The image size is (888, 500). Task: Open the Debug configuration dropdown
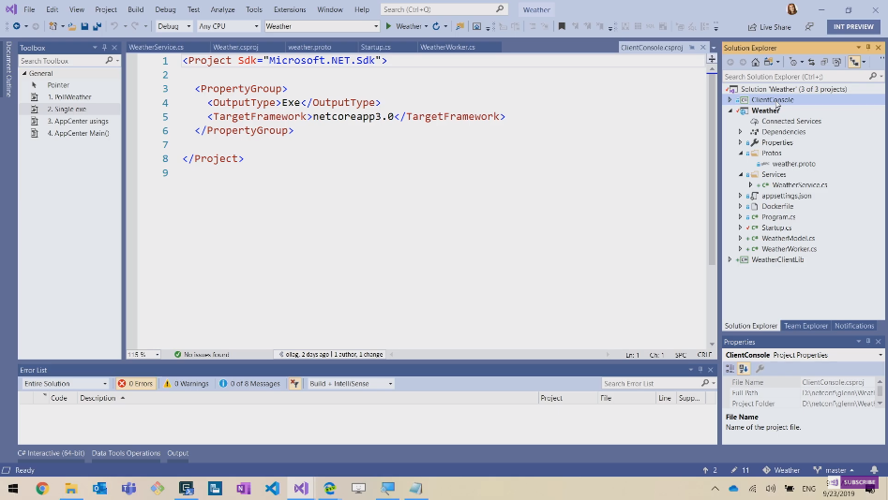coord(174,26)
